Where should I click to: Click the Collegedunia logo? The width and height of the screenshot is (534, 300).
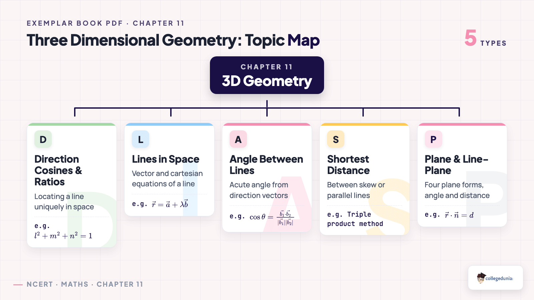coord(495,278)
